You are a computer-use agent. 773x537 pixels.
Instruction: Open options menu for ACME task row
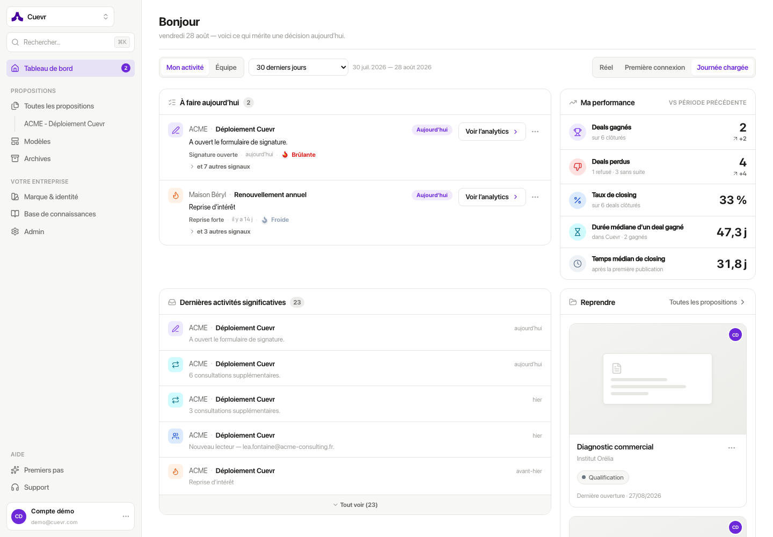535,132
